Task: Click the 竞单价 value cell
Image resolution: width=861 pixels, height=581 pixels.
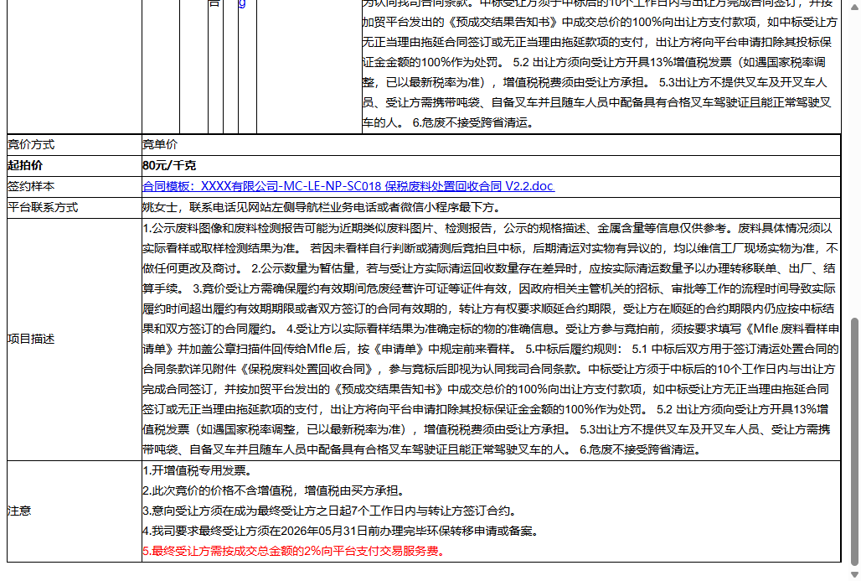Action: pos(159,143)
